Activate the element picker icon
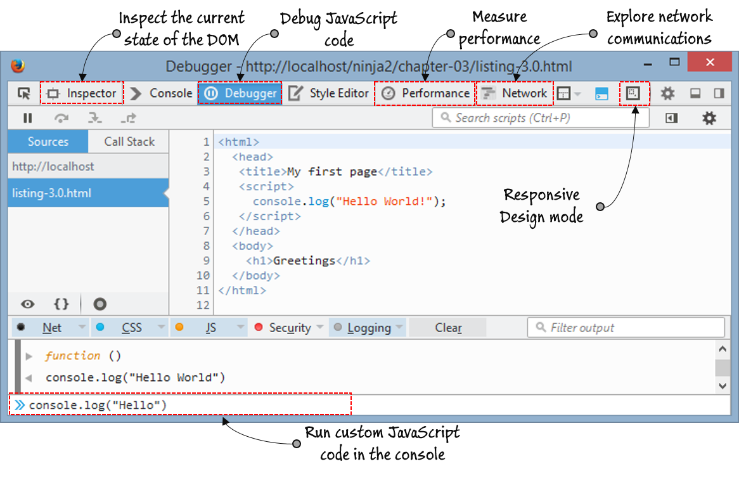 [23, 93]
